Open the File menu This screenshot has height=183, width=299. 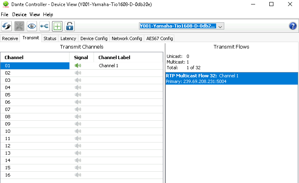[4, 15]
